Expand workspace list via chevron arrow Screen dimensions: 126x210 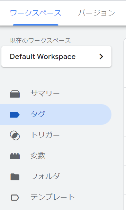coord(101,57)
